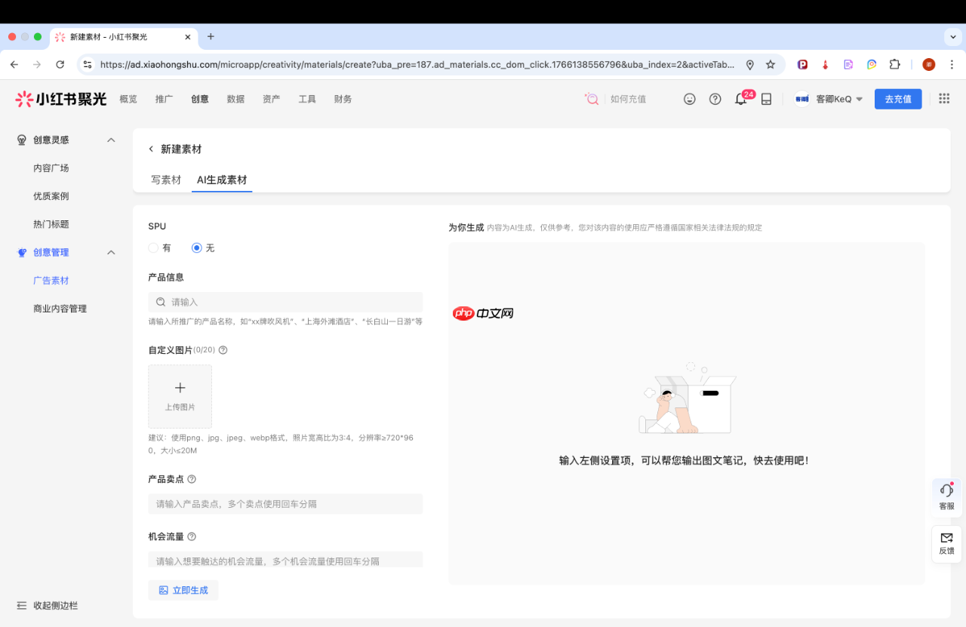Open the 客卿KeQ account dropdown
Image resolution: width=966 pixels, height=627 pixels.
[x=828, y=99]
